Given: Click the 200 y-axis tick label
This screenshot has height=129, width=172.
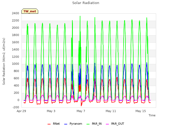Looking at the screenshot, I should pyautogui.click(x=16, y=93).
